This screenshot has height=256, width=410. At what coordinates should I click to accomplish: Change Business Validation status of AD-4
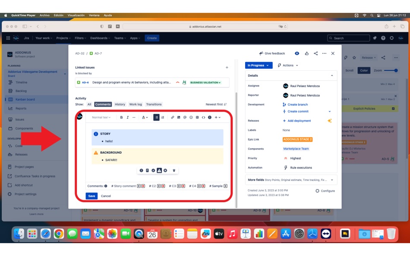(x=205, y=83)
